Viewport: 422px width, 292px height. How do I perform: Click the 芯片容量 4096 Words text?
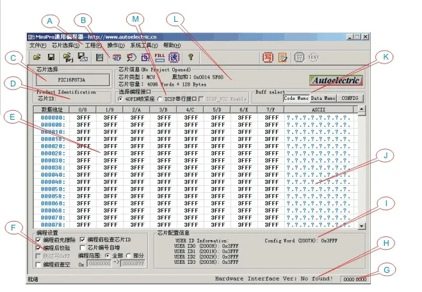coord(162,85)
